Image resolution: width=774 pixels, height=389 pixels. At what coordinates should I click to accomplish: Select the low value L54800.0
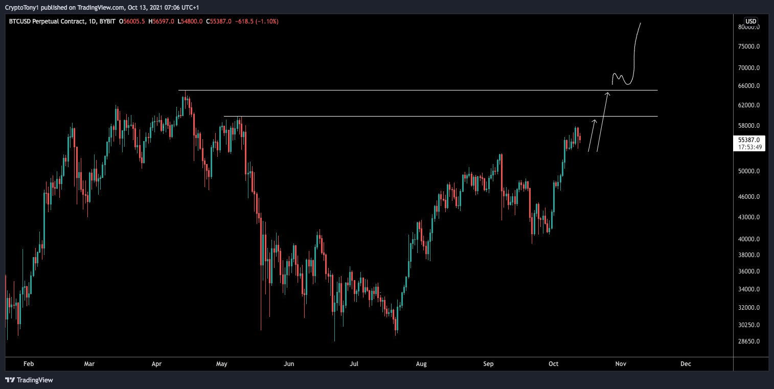pyautogui.click(x=190, y=21)
